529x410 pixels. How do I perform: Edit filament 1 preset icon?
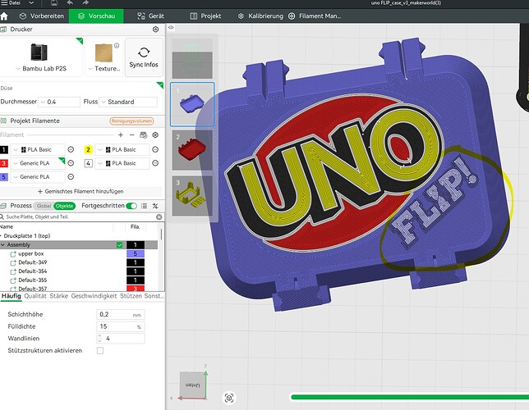coord(71,149)
